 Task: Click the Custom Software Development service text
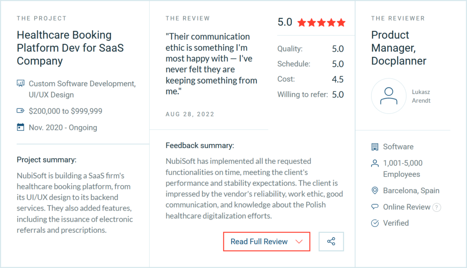[x=82, y=89]
